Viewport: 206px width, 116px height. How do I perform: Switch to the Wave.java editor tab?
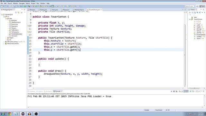pos(54,10)
